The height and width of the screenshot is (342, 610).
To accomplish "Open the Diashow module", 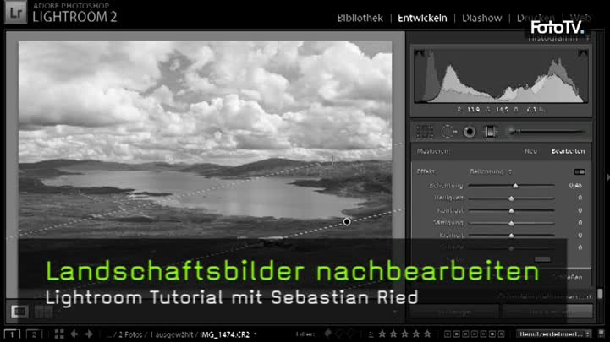I will (481, 18).
